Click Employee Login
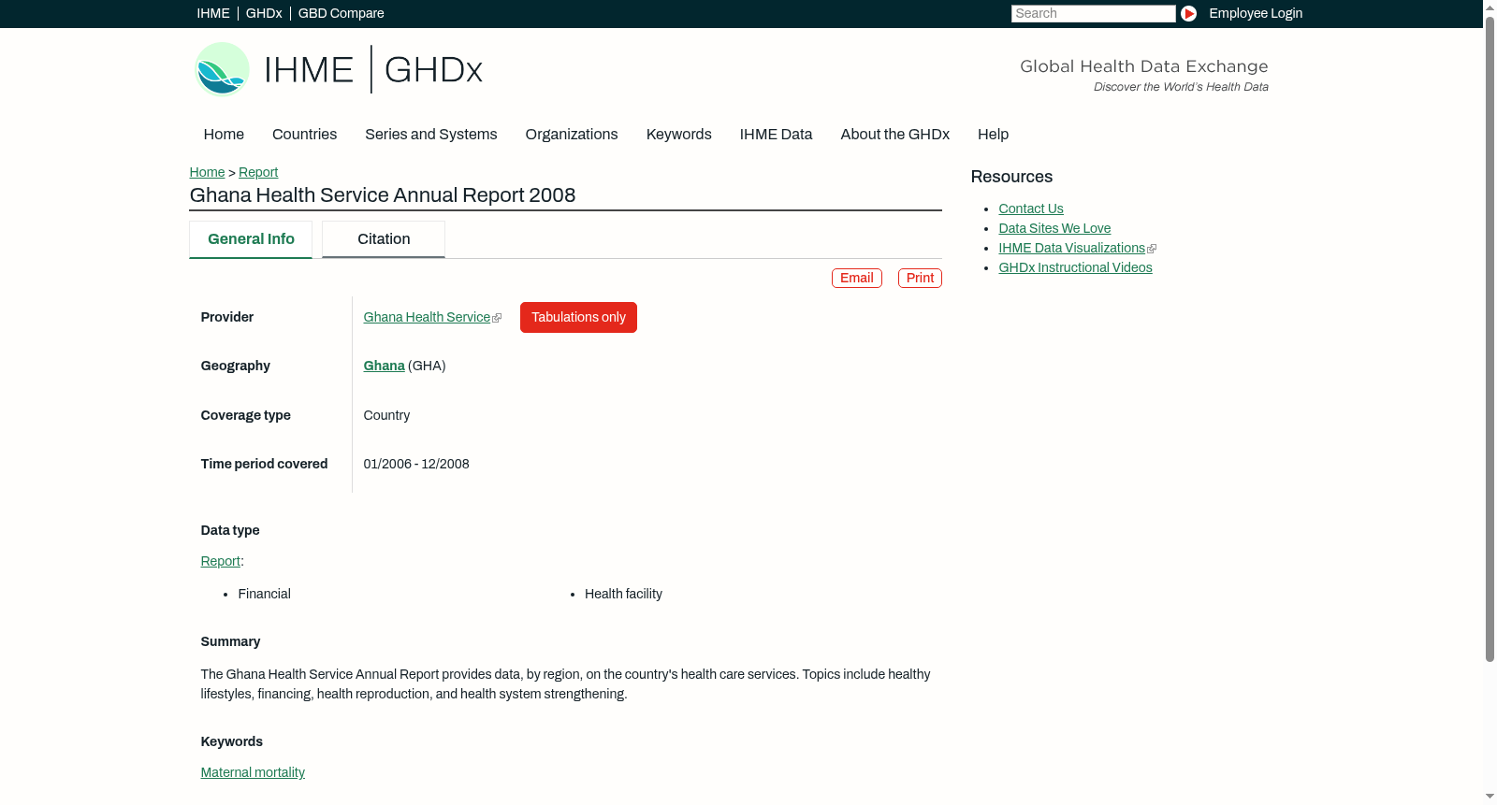 tap(1256, 13)
